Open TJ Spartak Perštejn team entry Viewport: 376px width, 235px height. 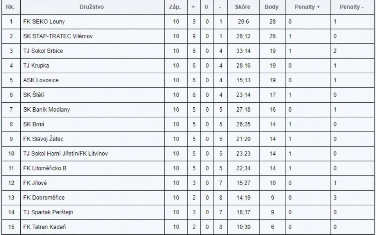tap(48, 212)
